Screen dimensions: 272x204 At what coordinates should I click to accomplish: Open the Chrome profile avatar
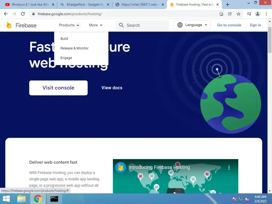[258, 14]
